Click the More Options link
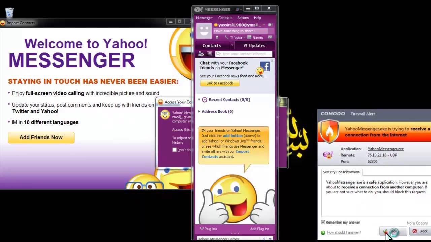The image size is (431, 242). (417, 223)
